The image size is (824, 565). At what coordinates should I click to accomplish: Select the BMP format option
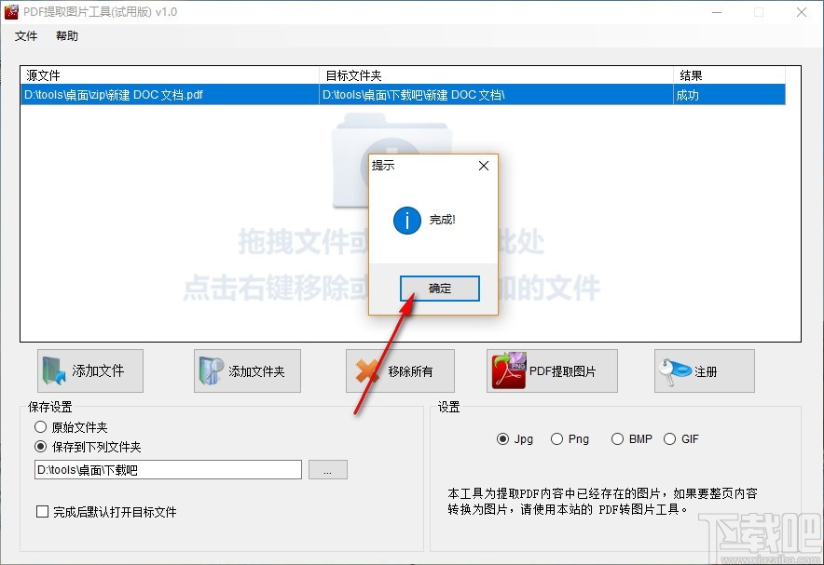coord(617,438)
